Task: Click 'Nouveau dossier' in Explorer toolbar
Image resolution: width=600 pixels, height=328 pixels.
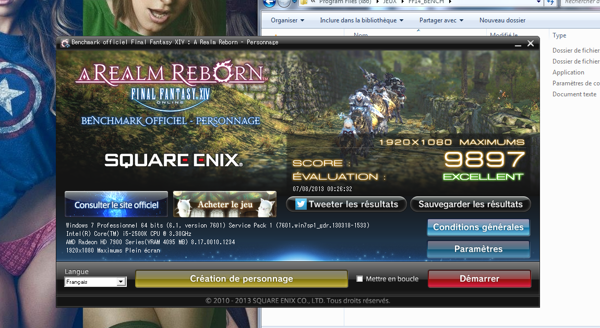Action: tap(502, 20)
